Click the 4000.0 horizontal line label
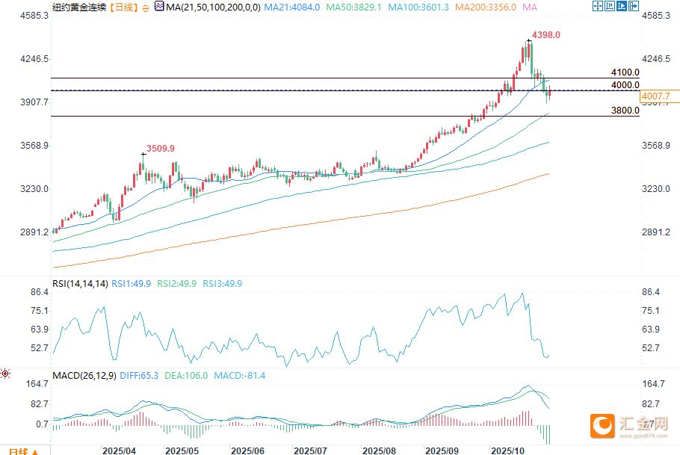 (x=625, y=85)
